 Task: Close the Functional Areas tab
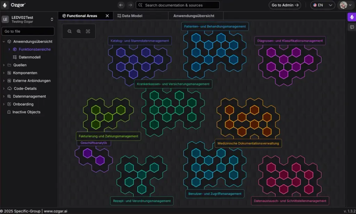point(107,16)
